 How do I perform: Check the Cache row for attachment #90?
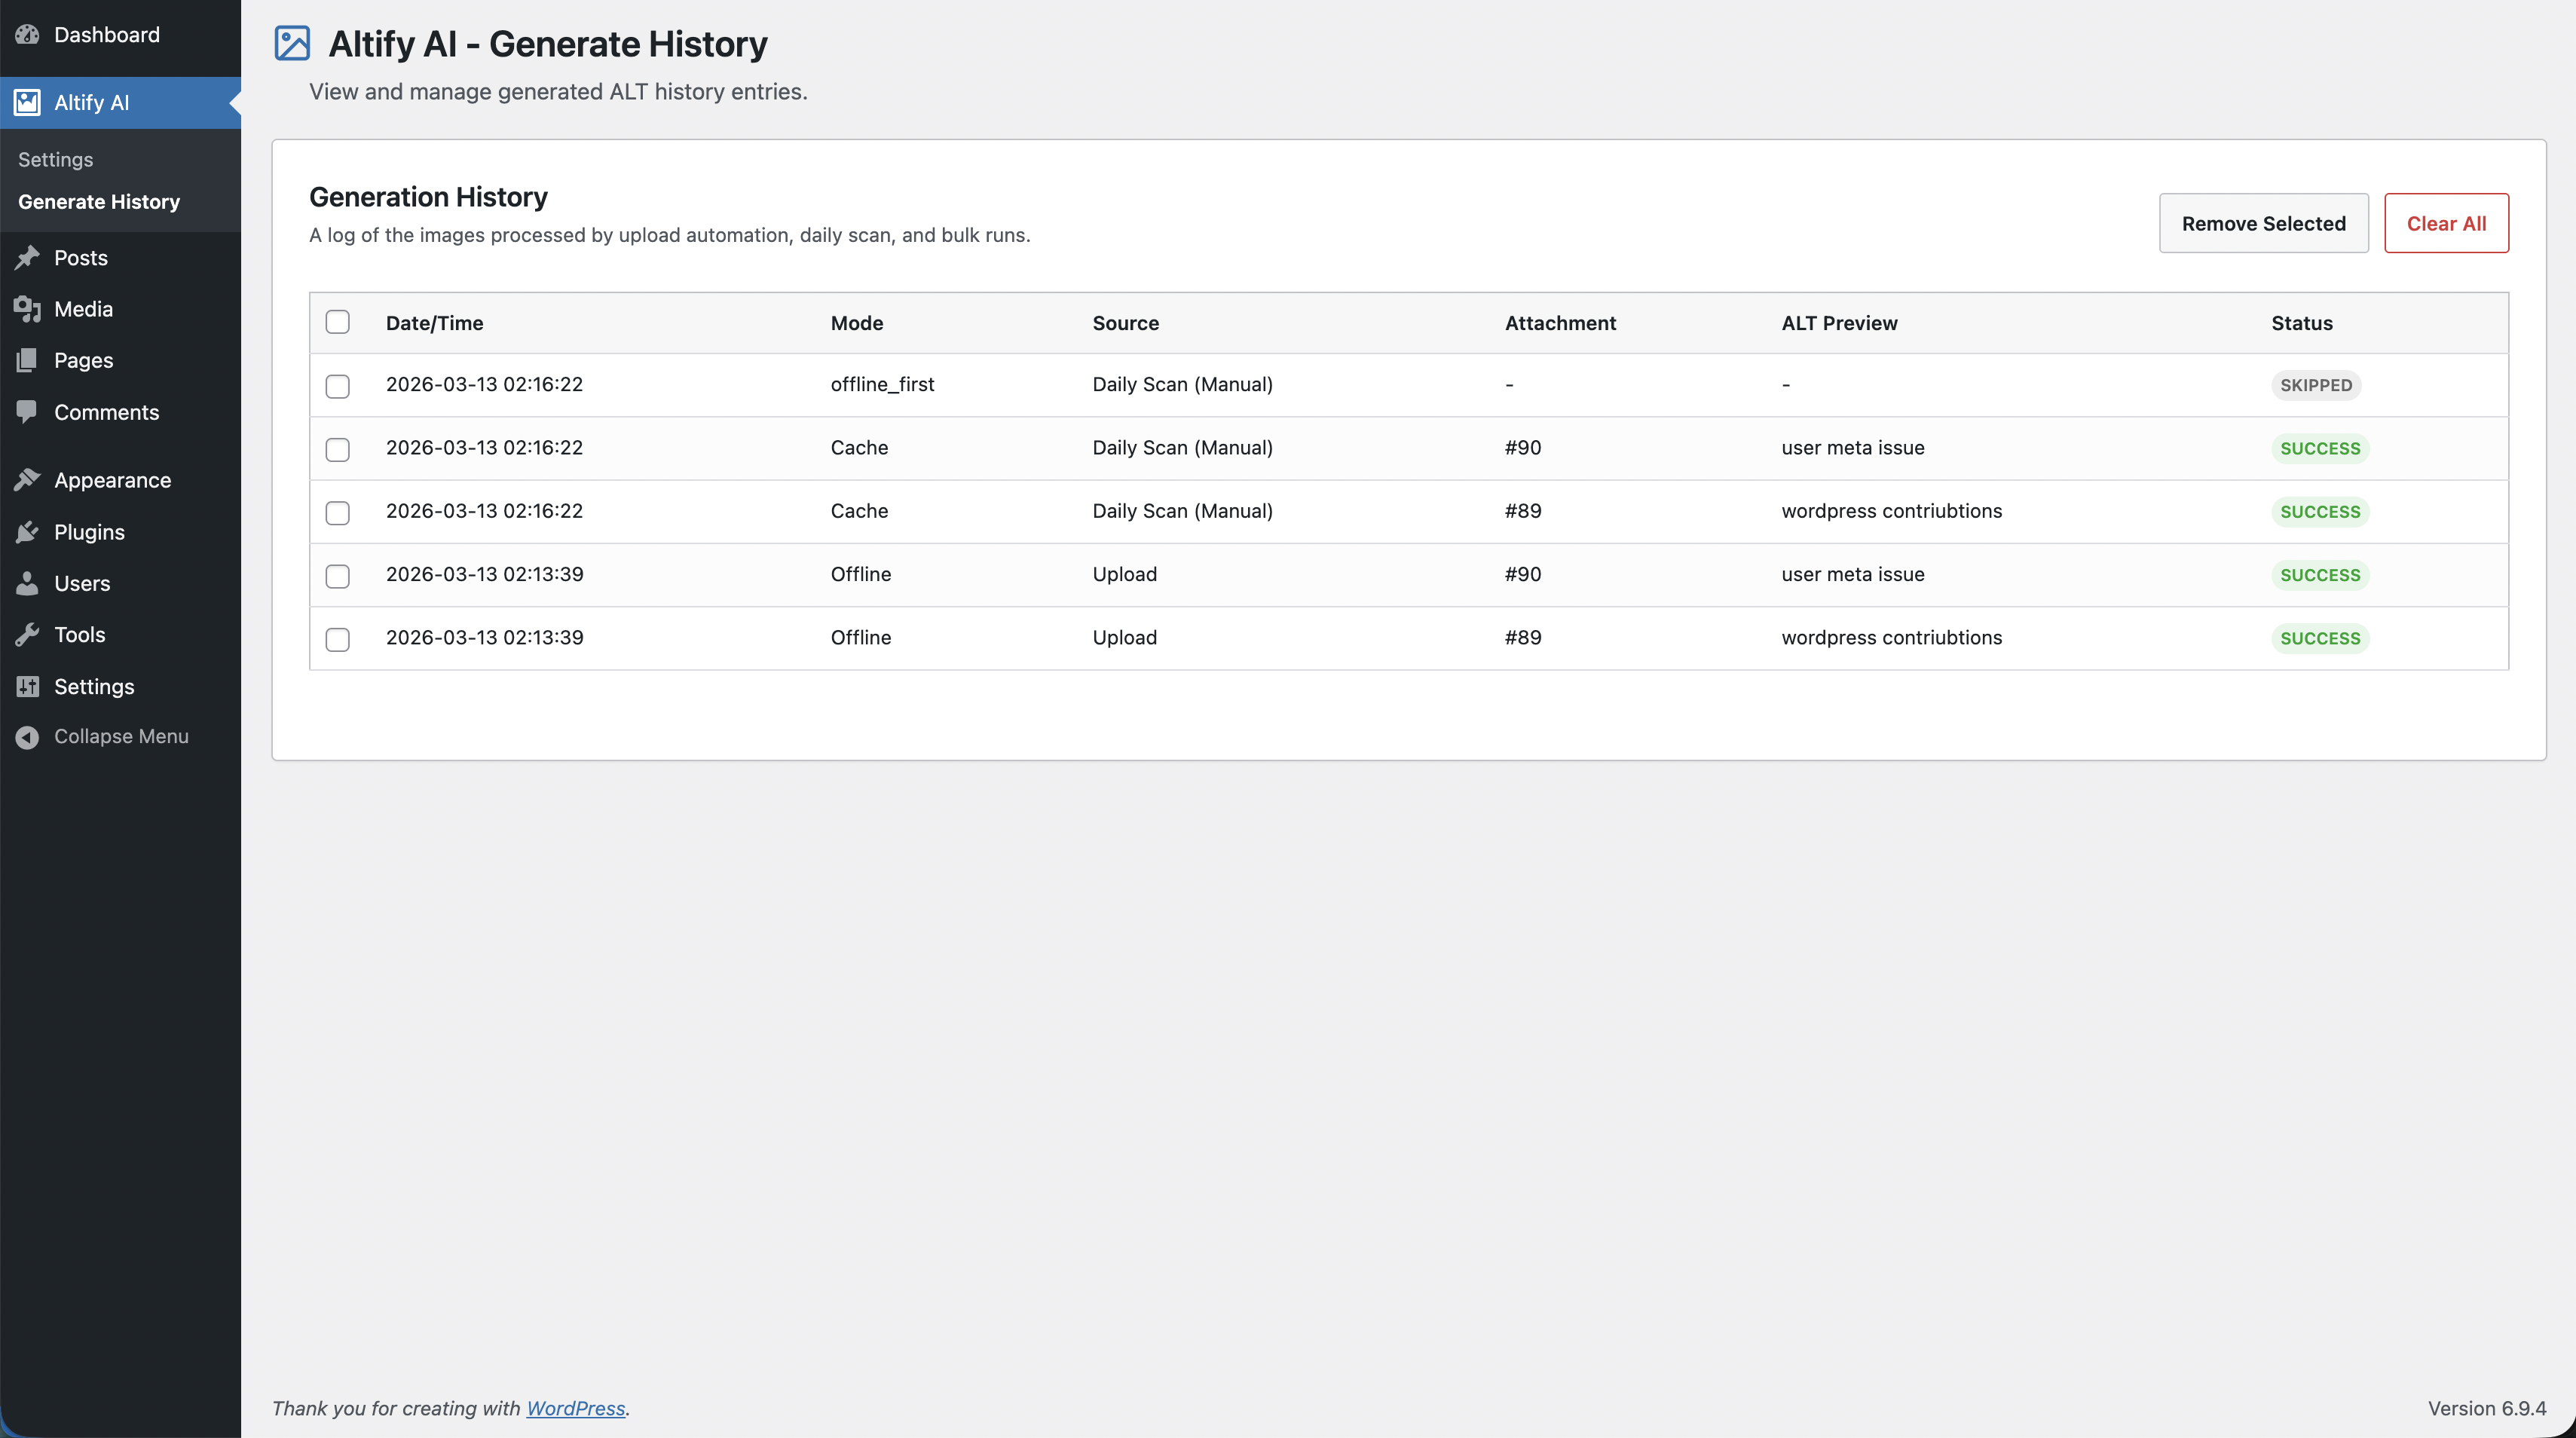point(338,449)
